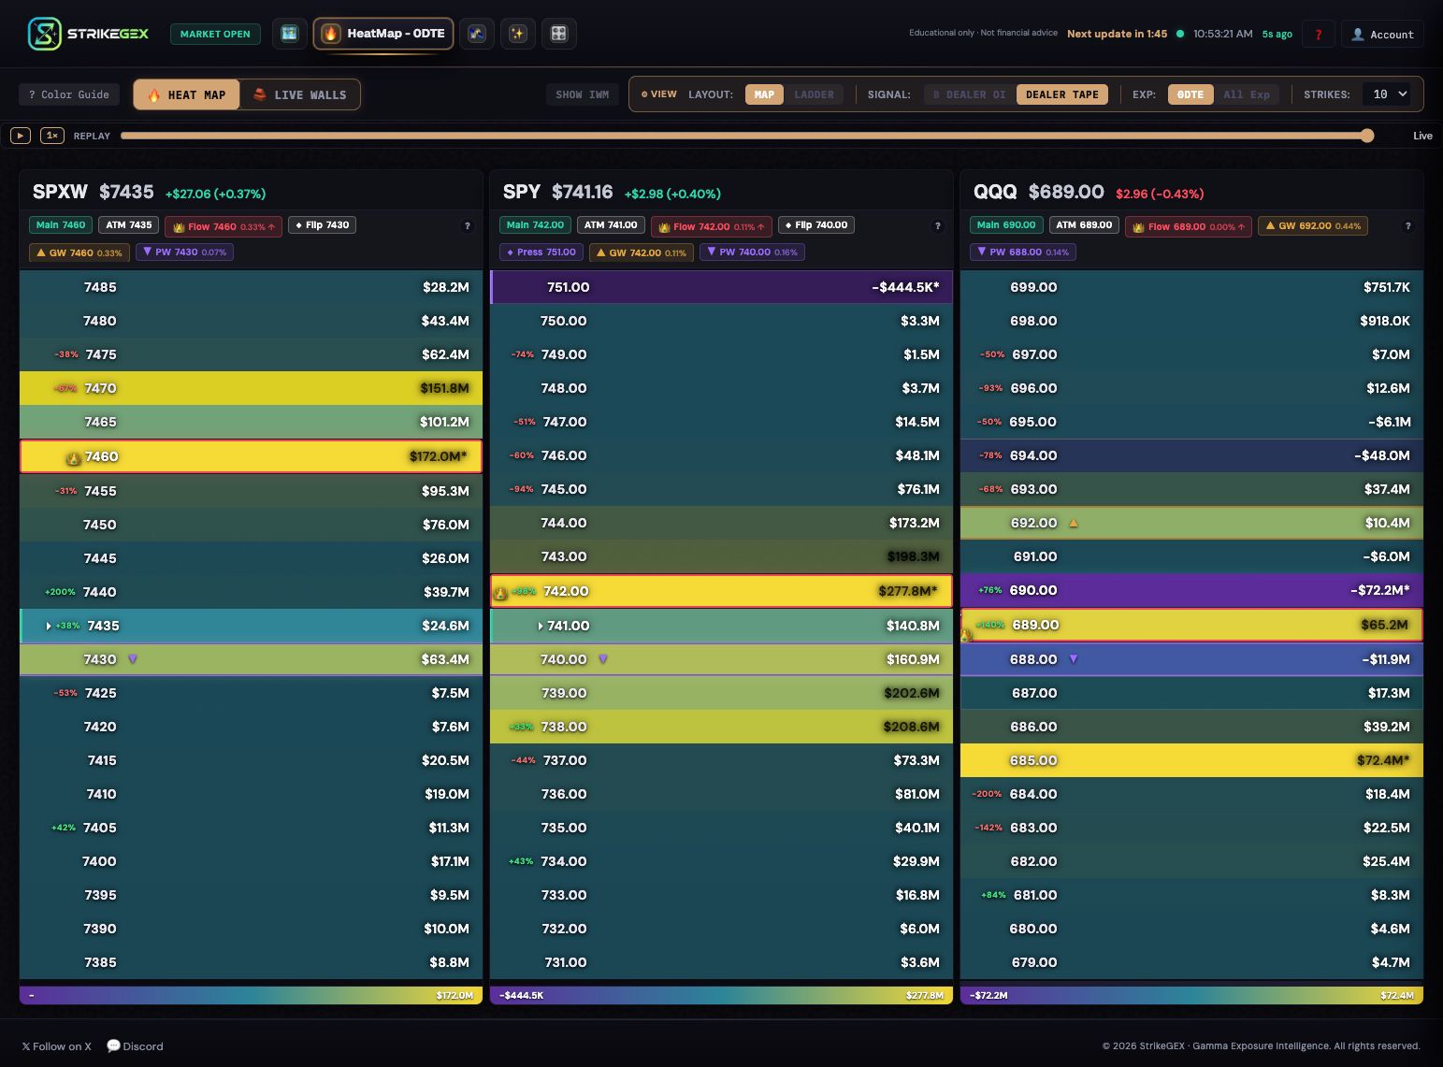The height and width of the screenshot is (1067, 1443).
Task: Toggle the 1× replay speed button
Action: point(52,136)
